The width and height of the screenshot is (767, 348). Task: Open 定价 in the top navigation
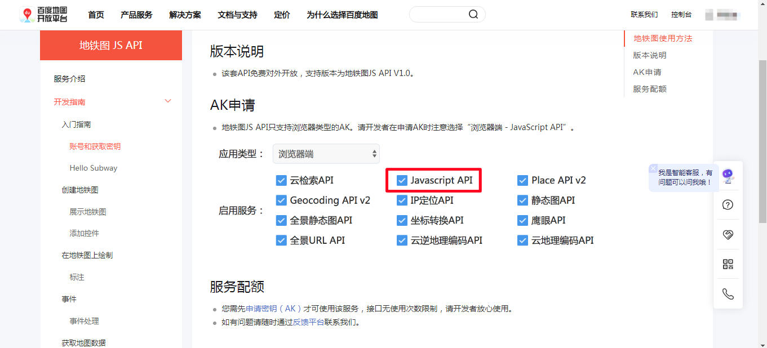pyautogui.click(x=282, y=15)
